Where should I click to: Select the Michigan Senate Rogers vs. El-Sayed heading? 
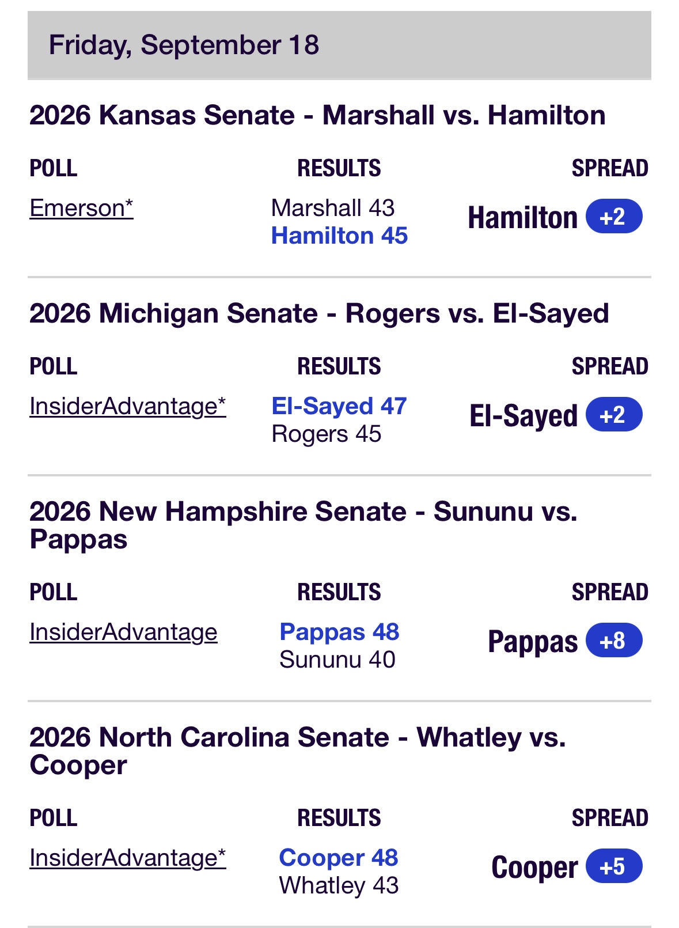(x=319, y=314)
